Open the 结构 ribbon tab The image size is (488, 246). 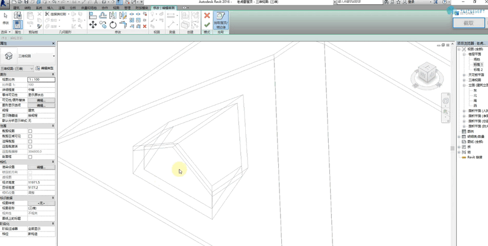(27, 7)
